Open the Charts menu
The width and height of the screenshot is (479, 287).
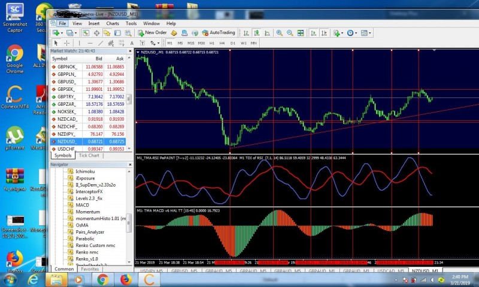(113, 23)
